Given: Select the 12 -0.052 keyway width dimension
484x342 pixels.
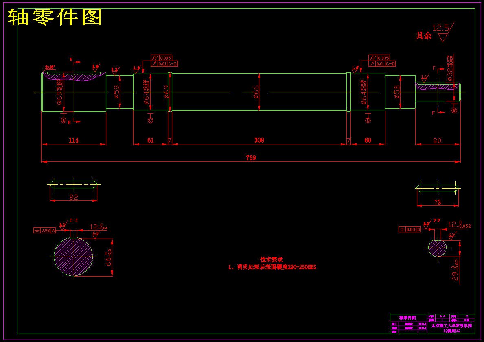Looking at the screenshot, I should (x=459, y=224).
